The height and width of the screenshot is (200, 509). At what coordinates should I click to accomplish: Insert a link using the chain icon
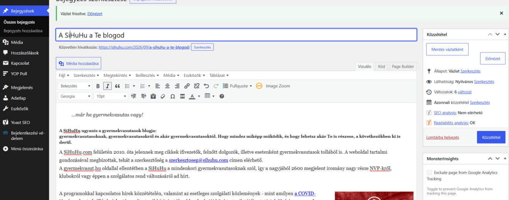click(x=187, y=86)
